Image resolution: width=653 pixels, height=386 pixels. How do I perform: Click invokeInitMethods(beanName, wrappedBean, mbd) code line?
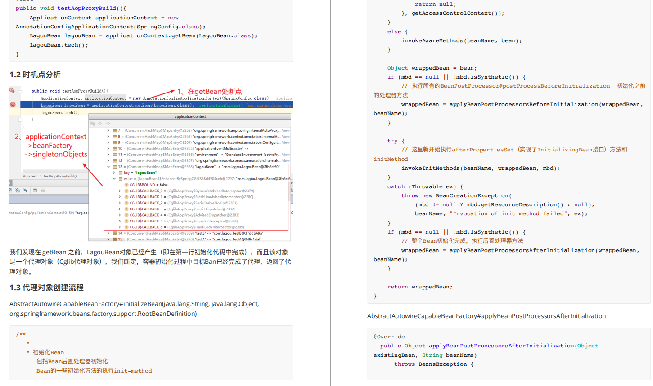click(481, 168)
